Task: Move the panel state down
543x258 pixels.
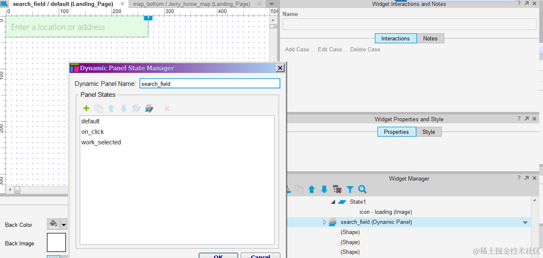Action: pos(124,108)
